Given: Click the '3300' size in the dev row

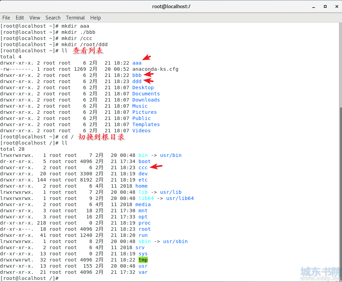Looking at the screenshot, I should click(x=86, y=174).
